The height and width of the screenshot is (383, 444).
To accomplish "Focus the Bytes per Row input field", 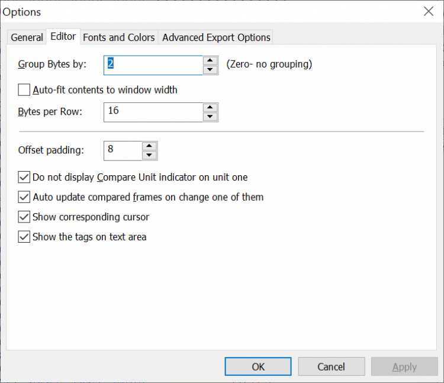I will 153,112.
